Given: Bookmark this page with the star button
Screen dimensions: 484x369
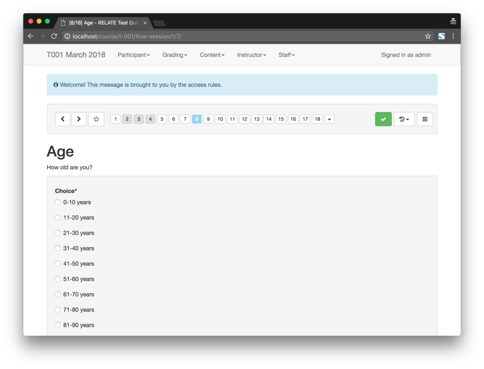Looking at the screenshot, I should (96, 119).
